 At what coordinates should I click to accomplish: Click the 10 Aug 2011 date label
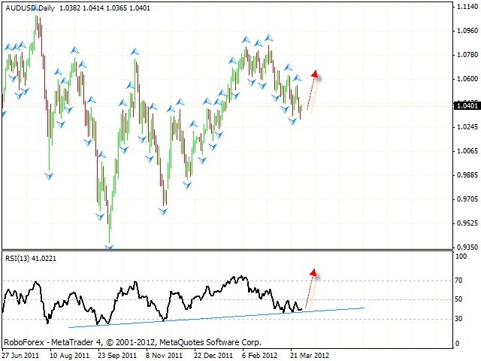tap(69, 356)
